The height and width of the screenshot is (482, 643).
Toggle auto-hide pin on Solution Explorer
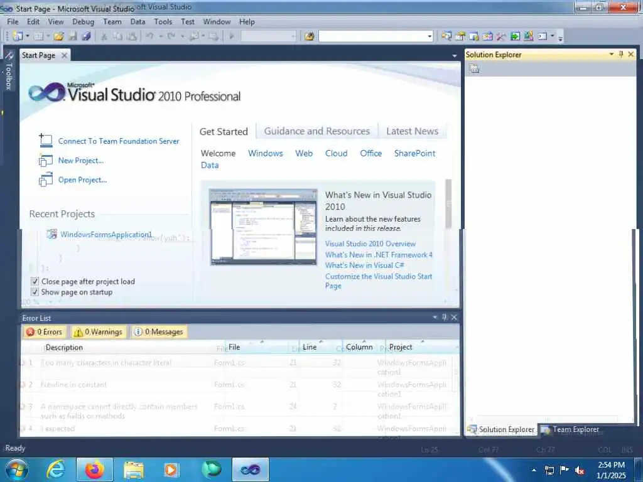621,54
